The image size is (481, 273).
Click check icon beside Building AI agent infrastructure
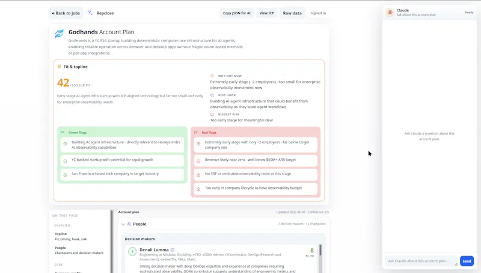click(x=65, y=143)
